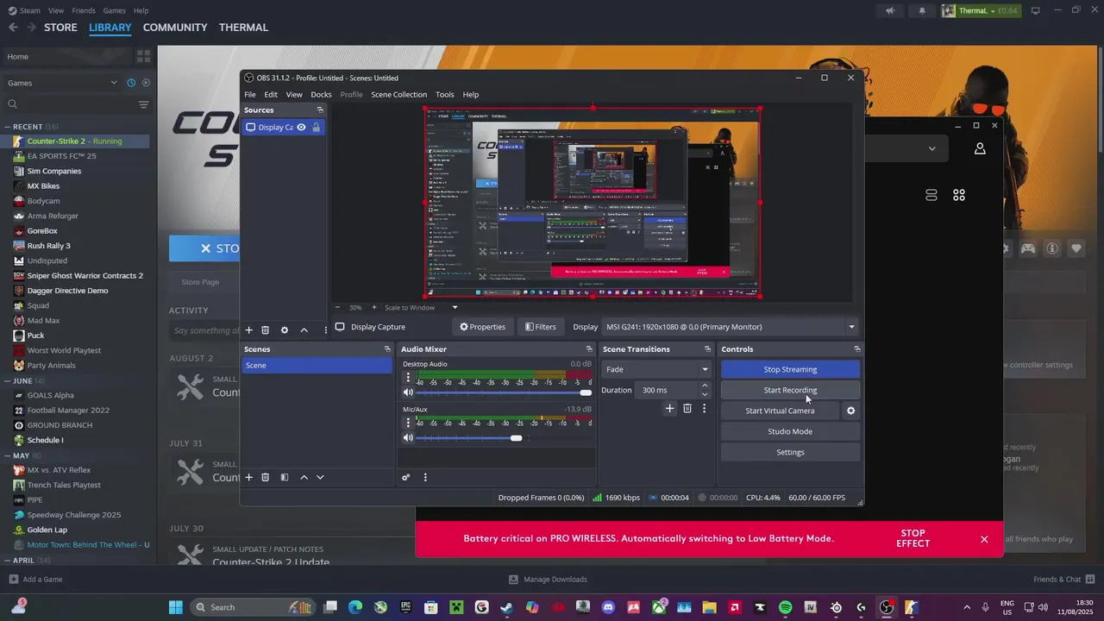Move scene down arrow in Scenes dock
The width and height of the screenshot is (1104, 621).
tap(320, 477)
